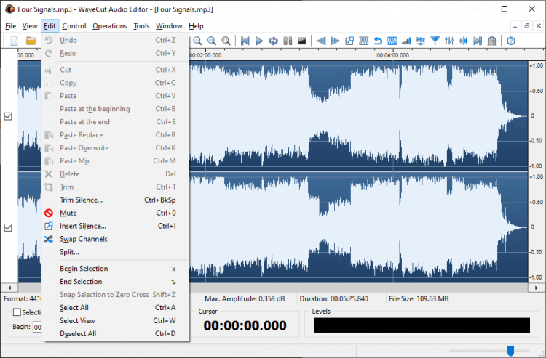The image size is (546, 358).
Task: Click the Stop playback icon
Action: pos(301,41)
